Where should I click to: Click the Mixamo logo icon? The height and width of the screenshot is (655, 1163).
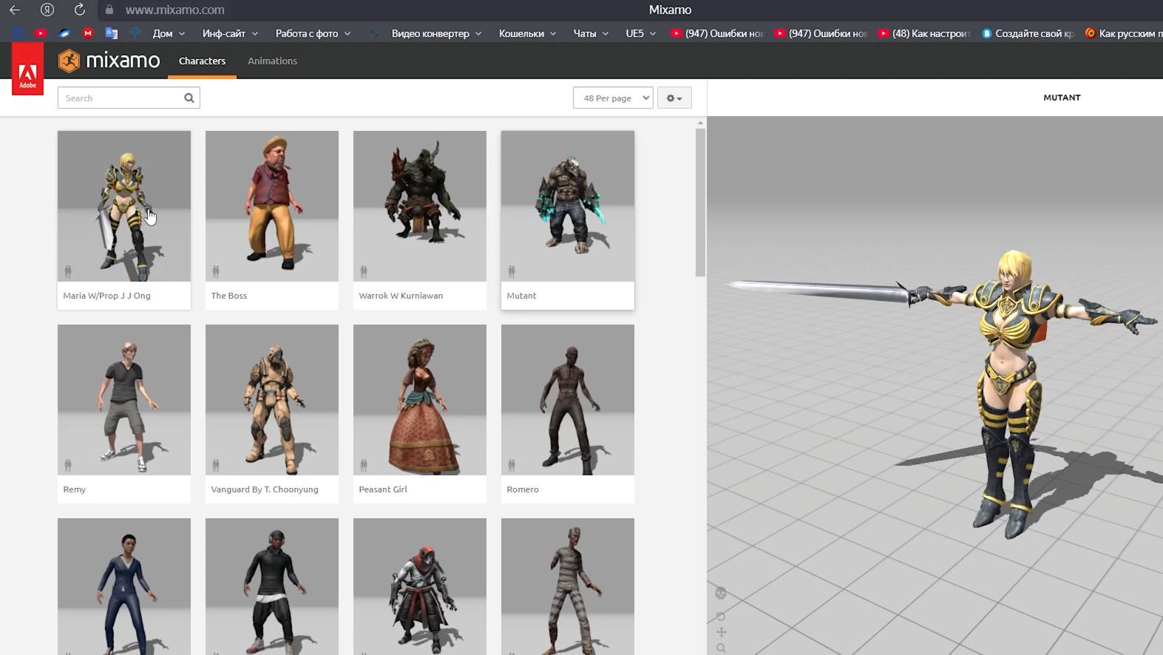(69, 61)
